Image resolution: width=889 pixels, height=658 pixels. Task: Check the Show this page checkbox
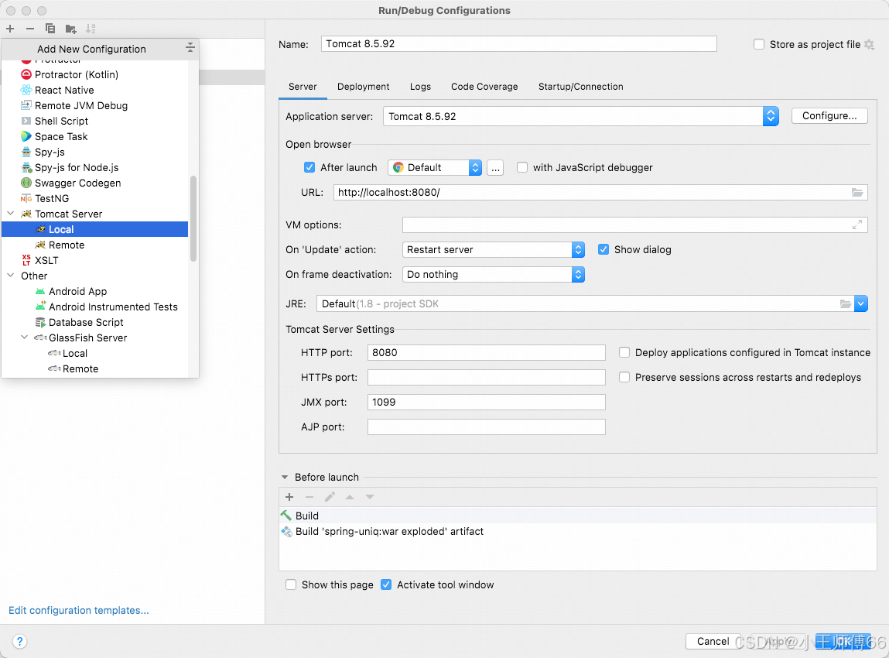(x=291, y=584)
